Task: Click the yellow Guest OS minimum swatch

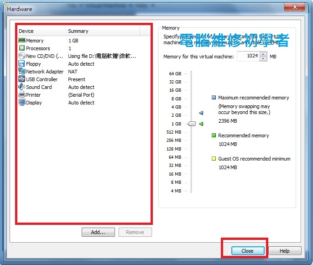Action: point(214,159)
